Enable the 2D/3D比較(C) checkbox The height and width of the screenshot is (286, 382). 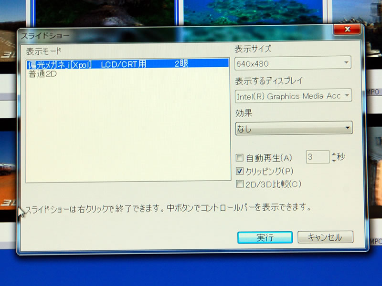coord(240,184)
